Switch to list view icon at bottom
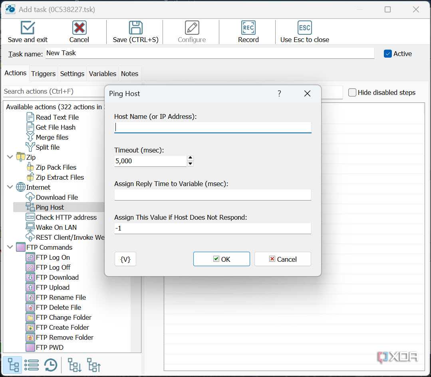431x377 pixels. point(31,365)
